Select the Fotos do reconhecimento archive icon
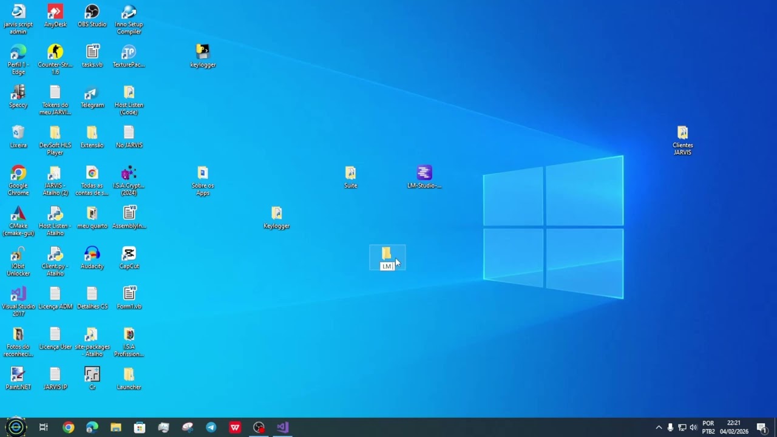Viewport: 777px width, 437px height. coord(18,342)
